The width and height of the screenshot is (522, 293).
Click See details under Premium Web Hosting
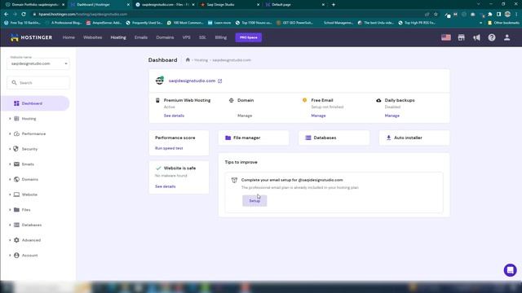[x=174, y=116]
